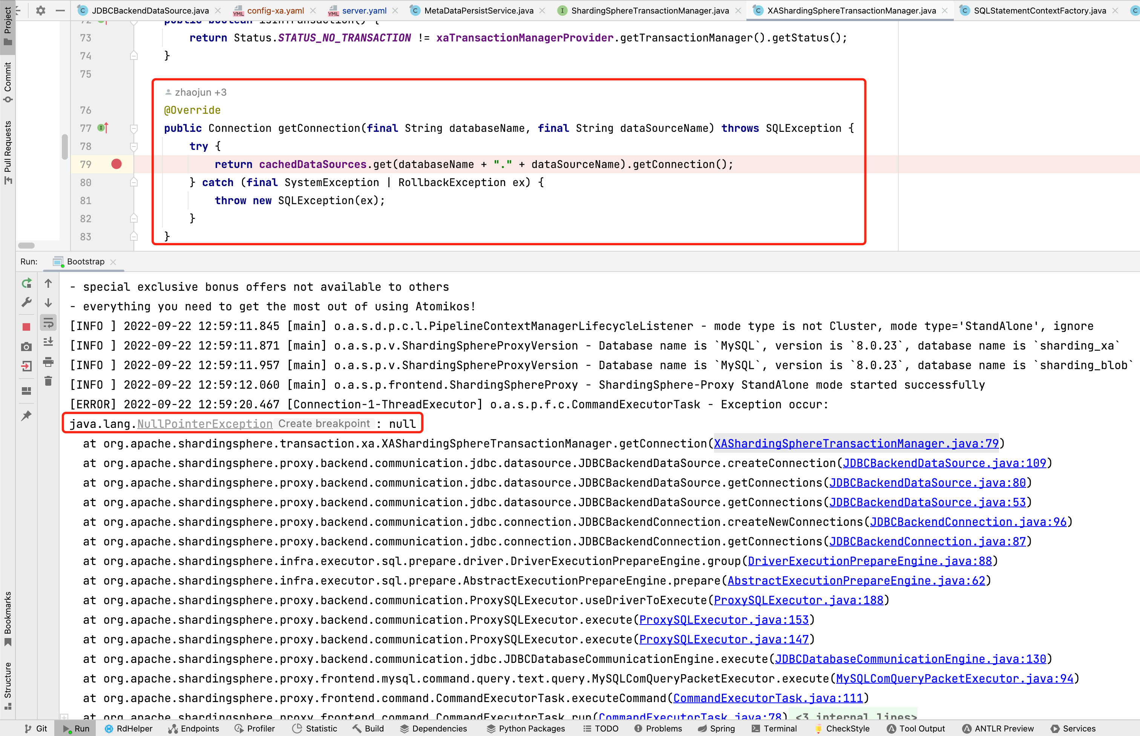Click the pin tab icon in Run panel
This screenshot has height=736, width=1140.
[27, 415]
